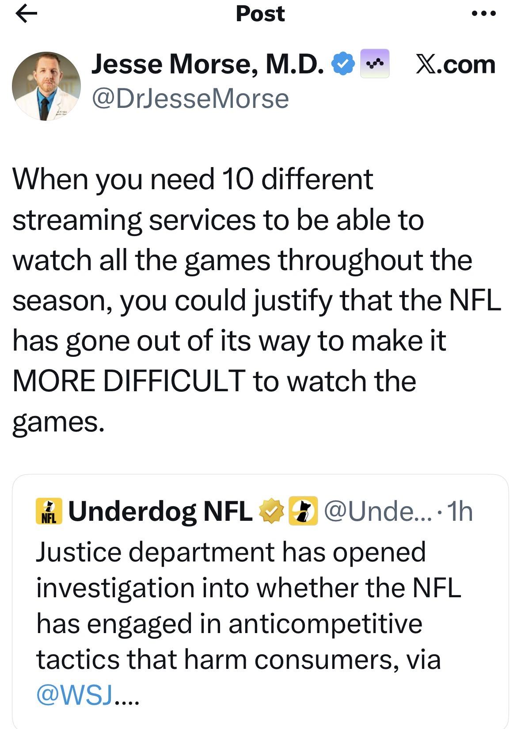Tap the @DrJesseMorse handle
Screen dimensions: 521x729
click(x=190, y=99)
